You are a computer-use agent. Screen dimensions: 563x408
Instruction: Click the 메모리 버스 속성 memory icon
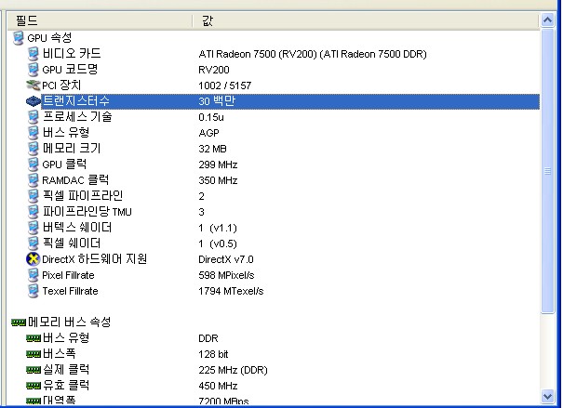[19, 322]
